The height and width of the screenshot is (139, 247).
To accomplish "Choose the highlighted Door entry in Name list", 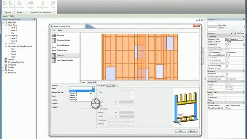I will (82, 91).
